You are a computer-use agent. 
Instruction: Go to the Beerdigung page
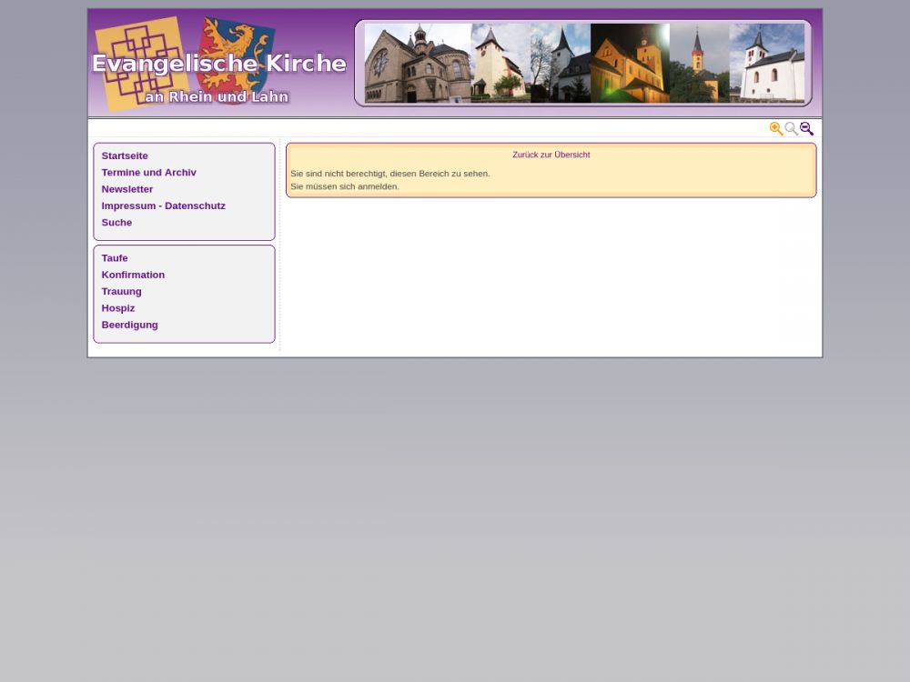(x=129, y=325)
